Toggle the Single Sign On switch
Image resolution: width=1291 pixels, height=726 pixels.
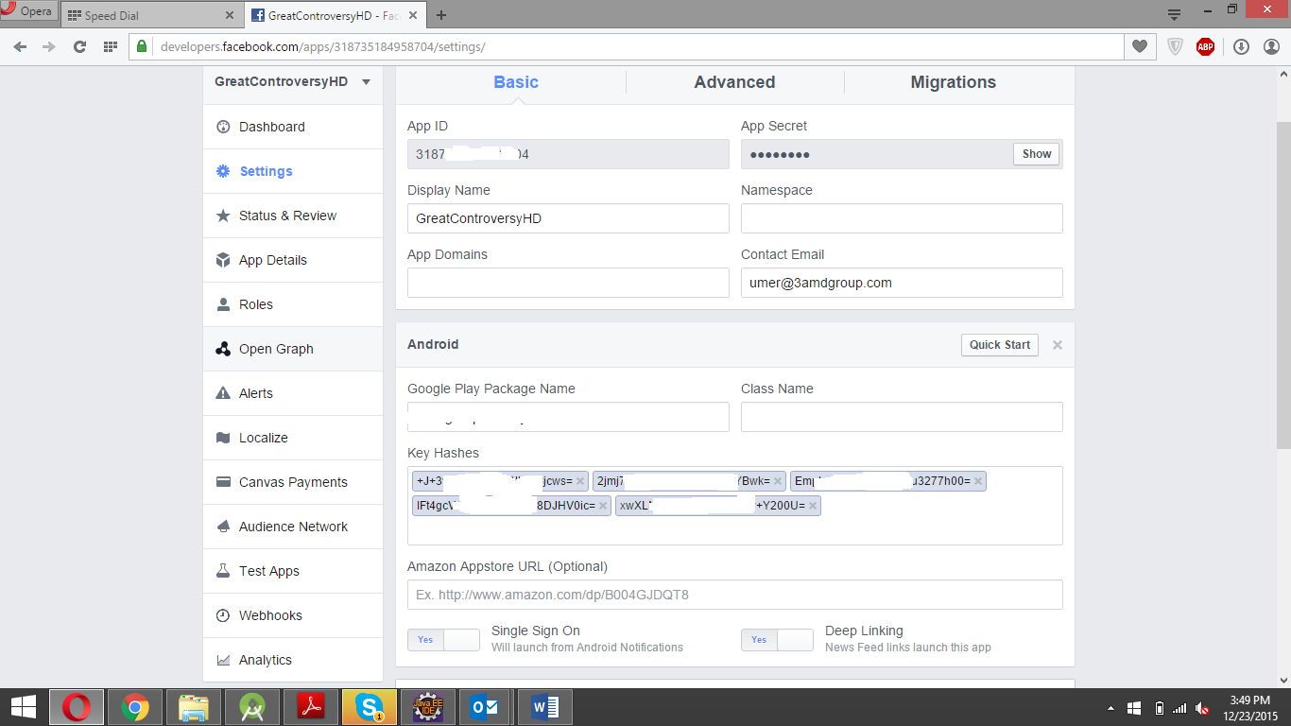click(x=443, y=640)
